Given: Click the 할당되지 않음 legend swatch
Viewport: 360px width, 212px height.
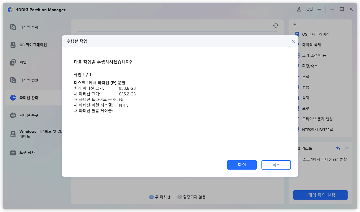Looking at the screenshot, I should (x=179, y=197).
